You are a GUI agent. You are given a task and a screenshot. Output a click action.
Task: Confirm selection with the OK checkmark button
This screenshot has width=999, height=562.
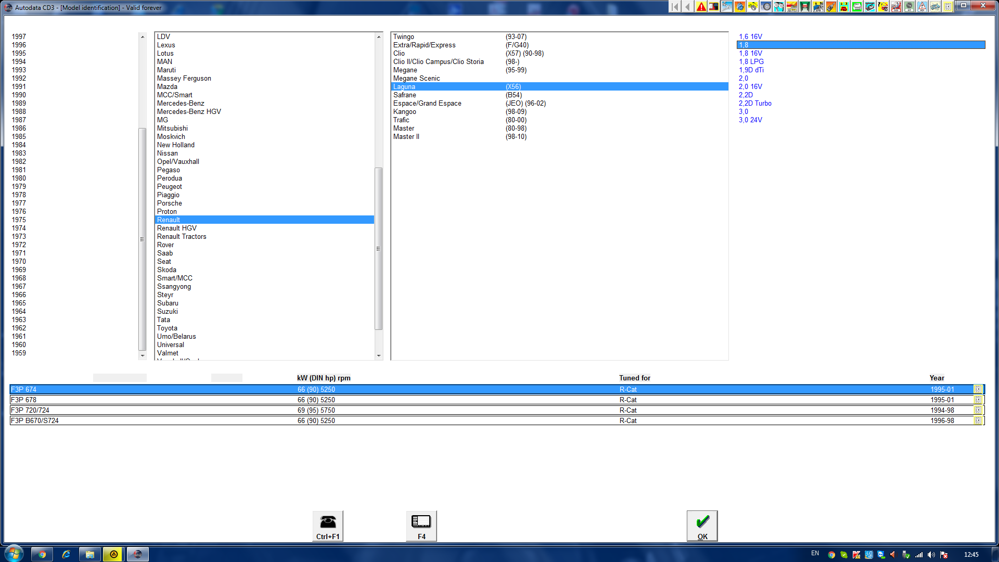click(x=702, y=526)
